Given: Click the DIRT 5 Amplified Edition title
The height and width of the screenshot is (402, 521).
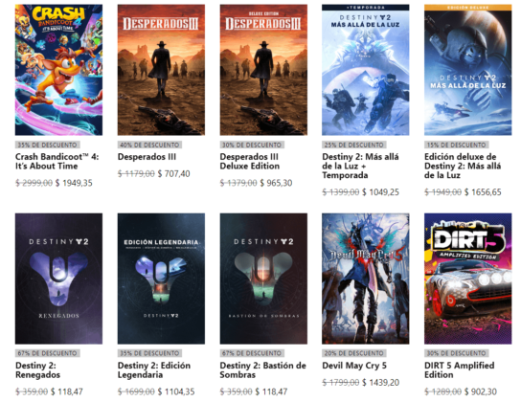Looking at the screenshot, I should click(460, 370).
